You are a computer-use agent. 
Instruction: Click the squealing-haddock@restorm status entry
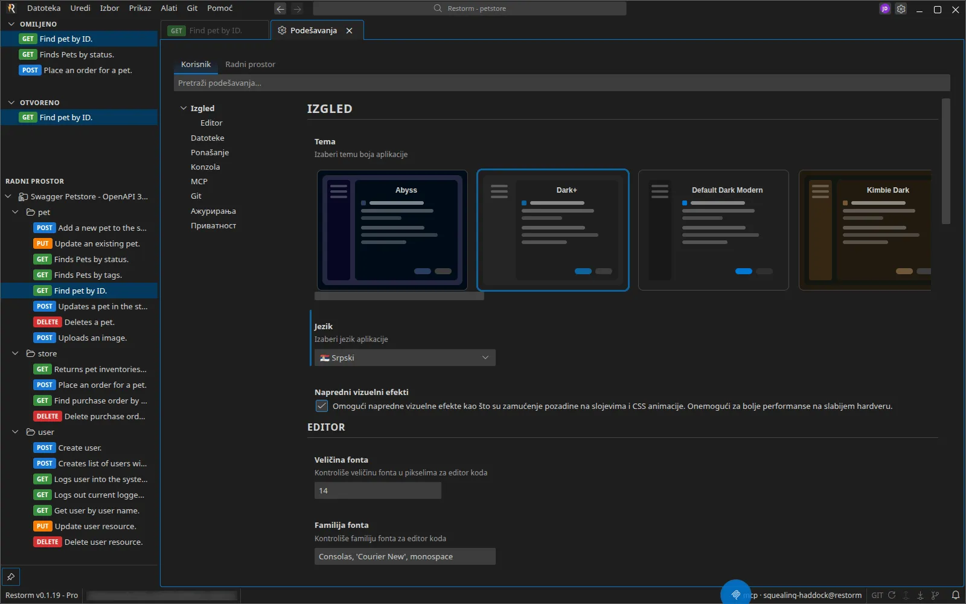(x=812, y=595)
